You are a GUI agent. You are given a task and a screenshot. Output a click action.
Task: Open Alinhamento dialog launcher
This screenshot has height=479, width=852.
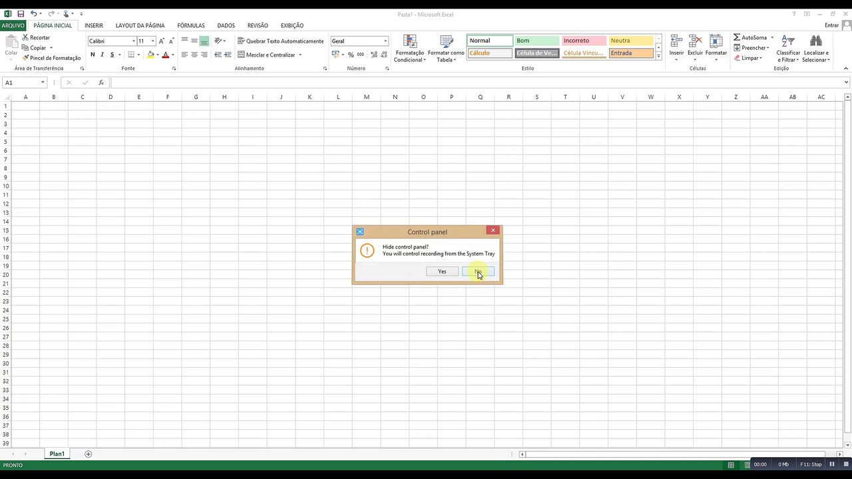coord(325,69)
